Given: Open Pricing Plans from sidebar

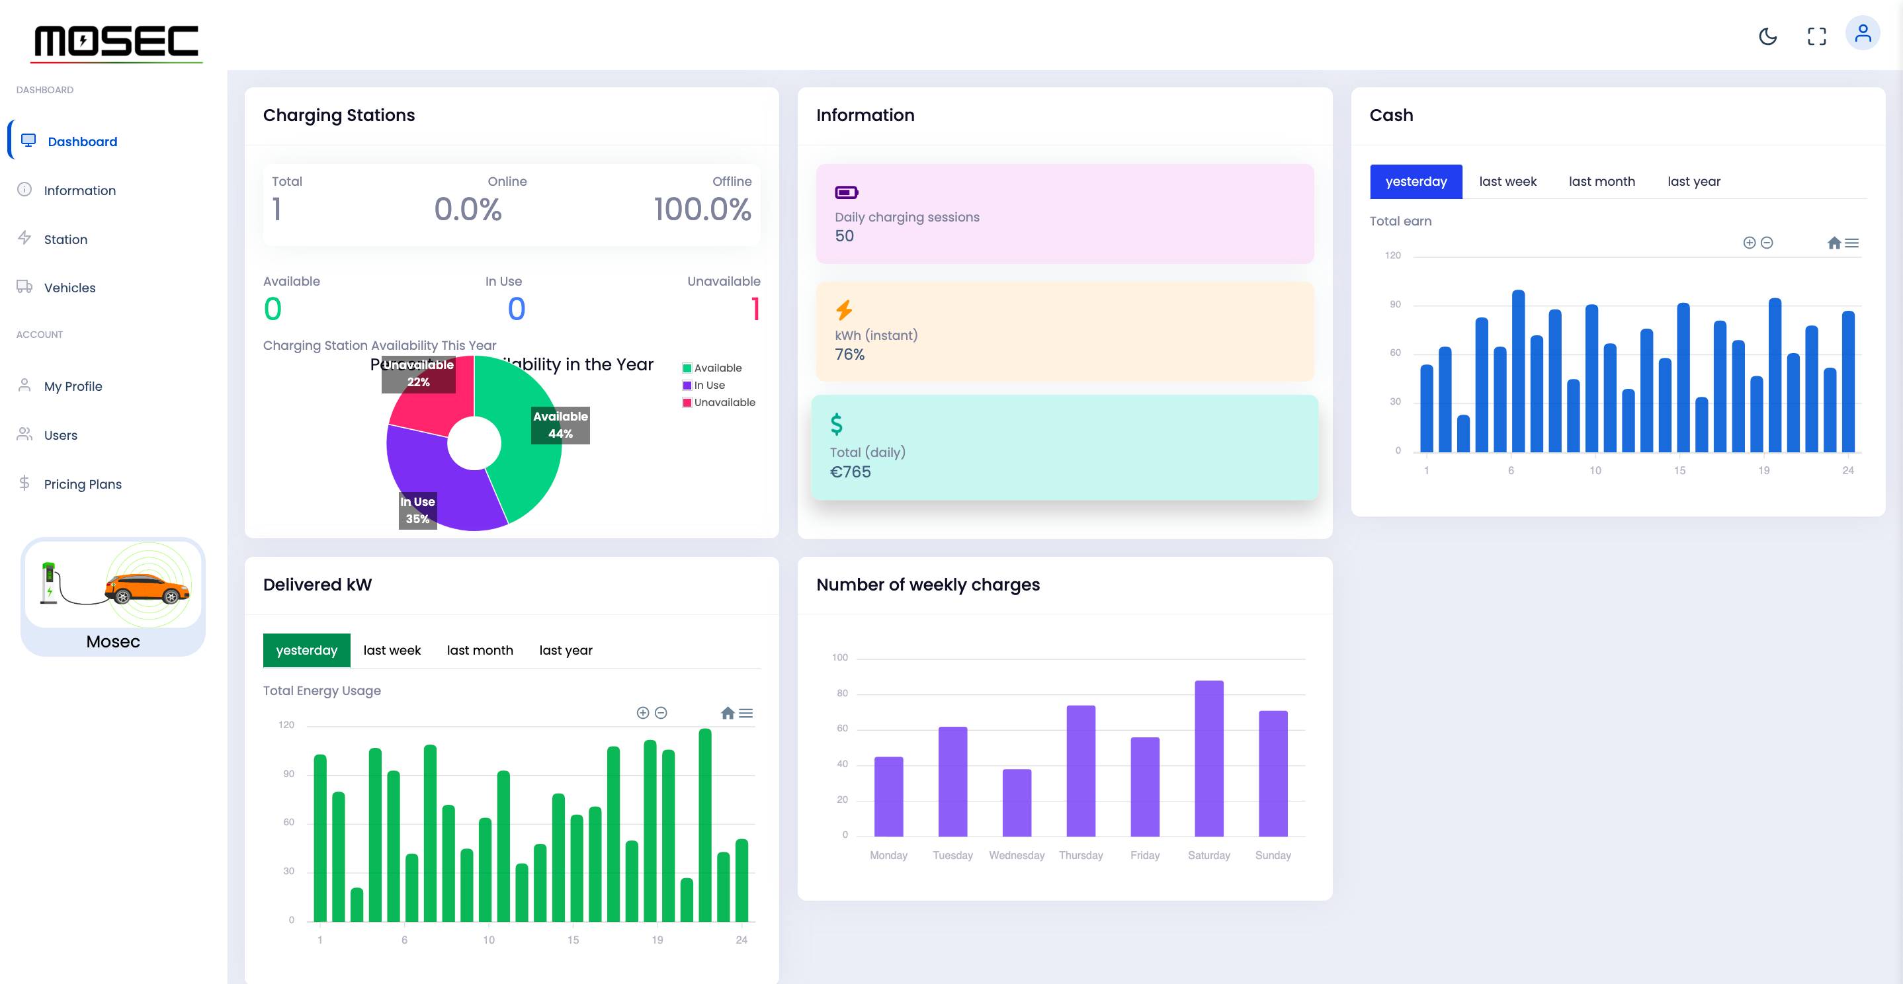Looking at the screenshot, I should click(x=82, y=484).
